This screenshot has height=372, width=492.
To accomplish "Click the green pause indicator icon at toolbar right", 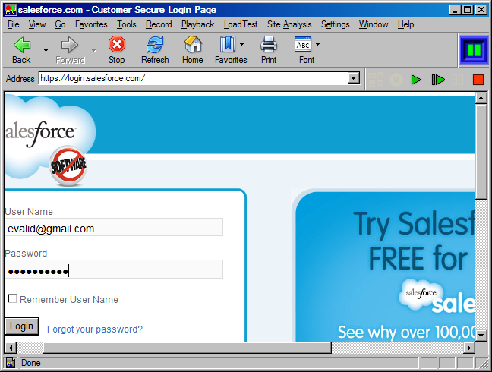I will (474, 50).
